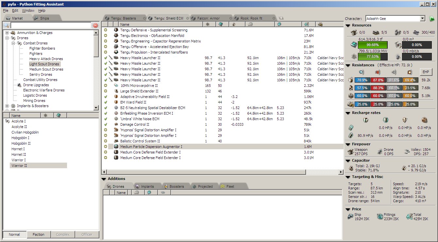Collapse the Firepower section
This screenshot has height=242, width=438.
348,144
